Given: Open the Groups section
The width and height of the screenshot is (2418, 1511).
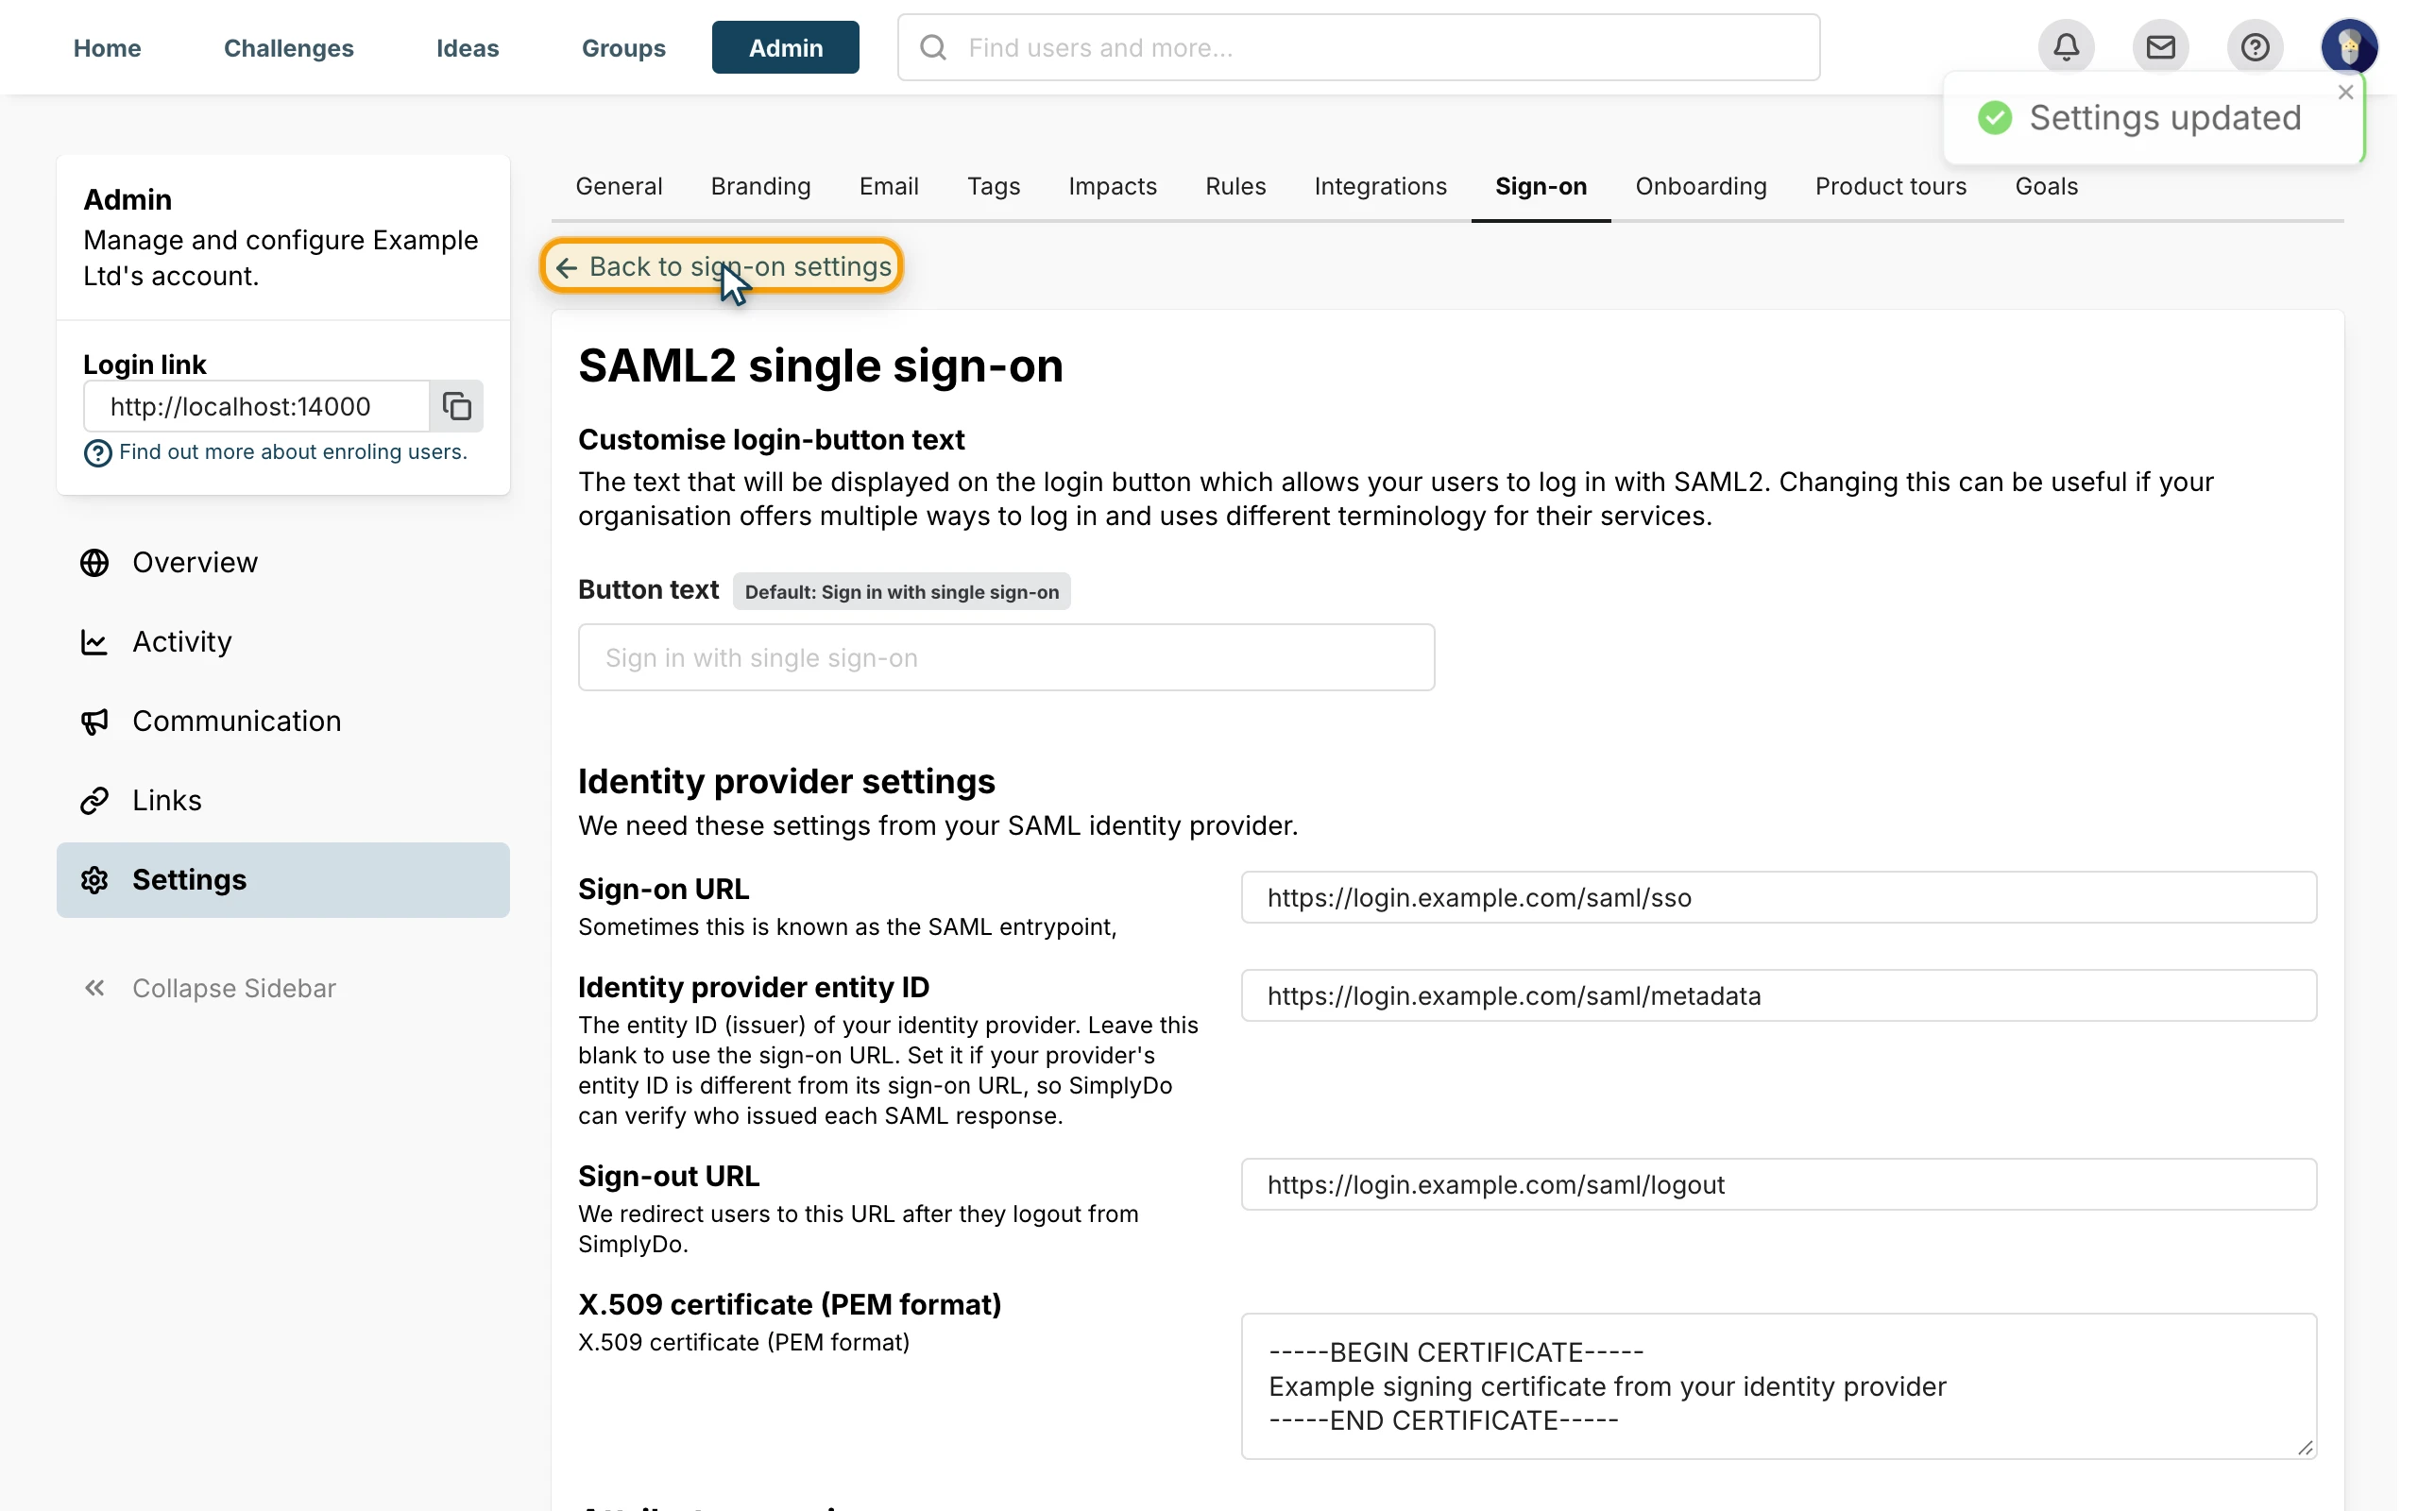Looking at the screenshot, I should tap(623, 47).
